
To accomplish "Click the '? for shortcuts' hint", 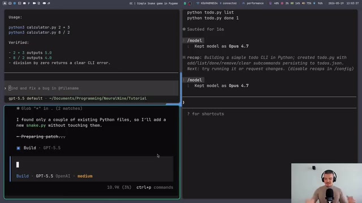I will (x=205, y=114).
